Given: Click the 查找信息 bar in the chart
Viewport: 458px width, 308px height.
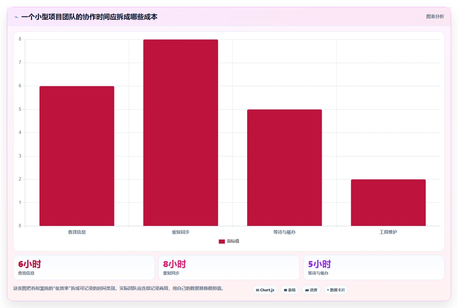Looking at the screenshot, I should (77, 156).
